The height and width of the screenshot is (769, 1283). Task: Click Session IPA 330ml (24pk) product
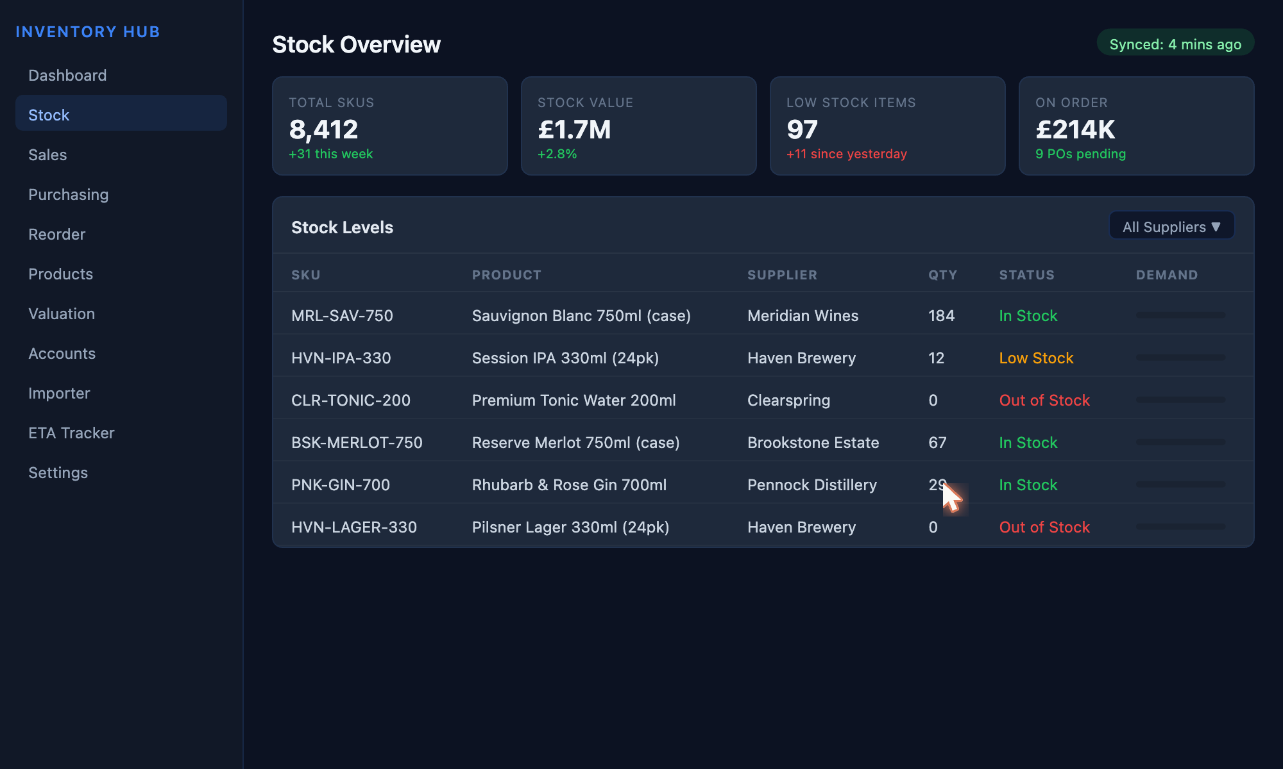click(x=565, y=358)
